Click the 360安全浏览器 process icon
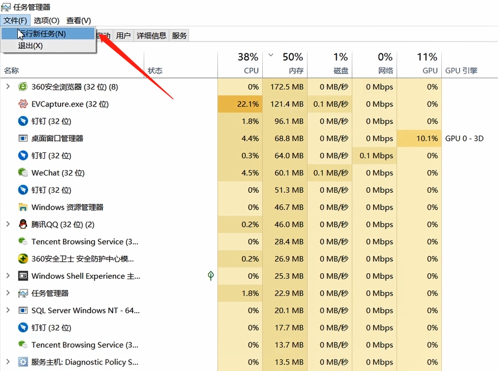This screenshot has width=498, height=371. pyautogui.click(x=23, y=86)
